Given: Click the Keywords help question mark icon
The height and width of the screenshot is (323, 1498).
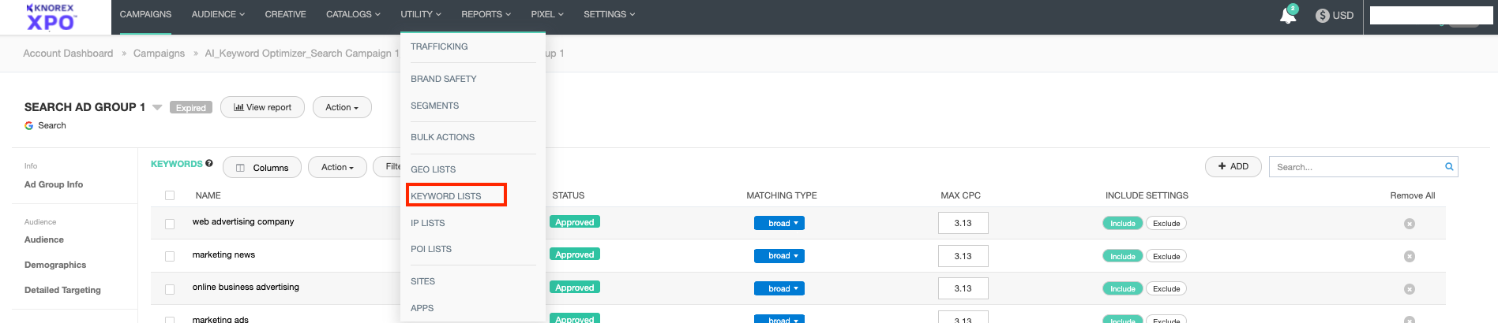Looking at the screenshot, I should 209,164.
